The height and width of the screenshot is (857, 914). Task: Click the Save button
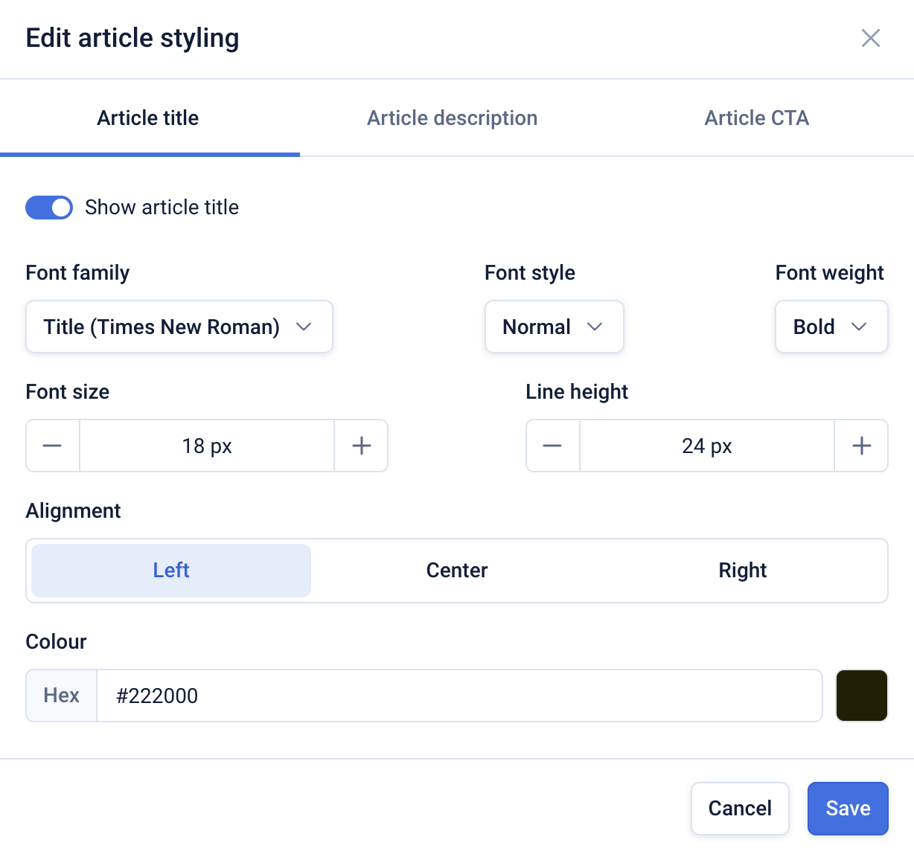848,809
